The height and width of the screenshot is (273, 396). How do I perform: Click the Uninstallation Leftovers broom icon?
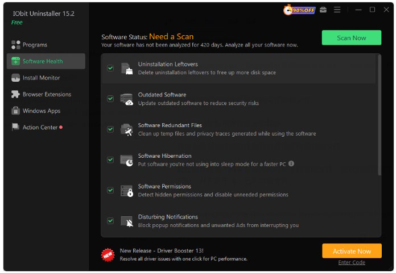pyautogui.click(x=127, y=69)
